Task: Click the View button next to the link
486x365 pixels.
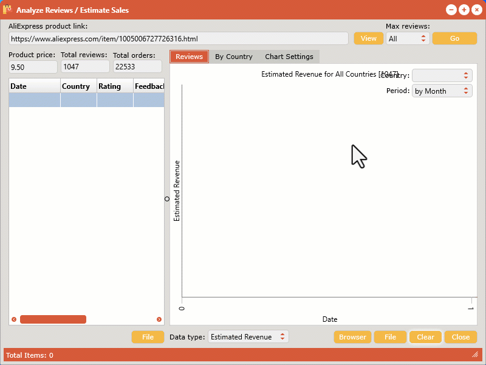Action: pos(369,38)
